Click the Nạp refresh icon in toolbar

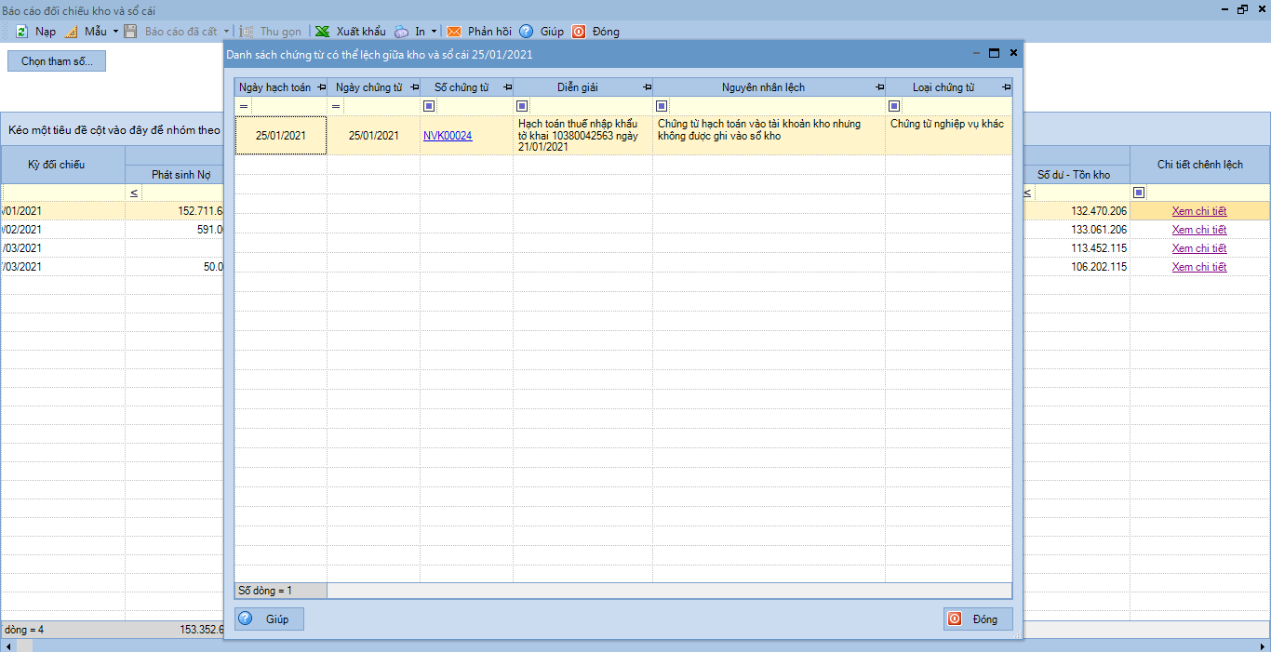[x=22, y=32]
